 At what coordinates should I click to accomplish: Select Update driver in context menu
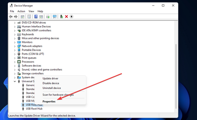[50, 78]
